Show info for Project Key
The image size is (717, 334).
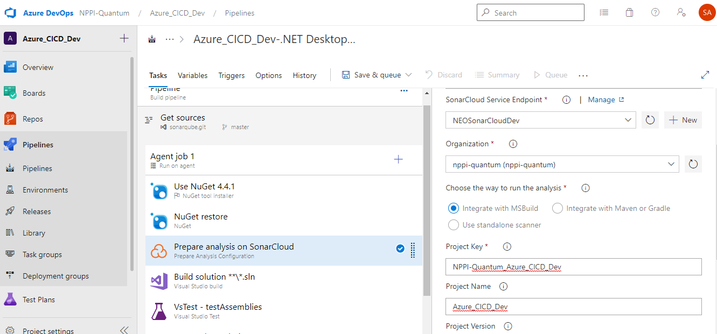coord(507,246)
